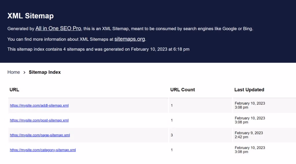Click the sitemap generation date sentence
The width and height of the screenshot is (296, 164).
[98, 49]
